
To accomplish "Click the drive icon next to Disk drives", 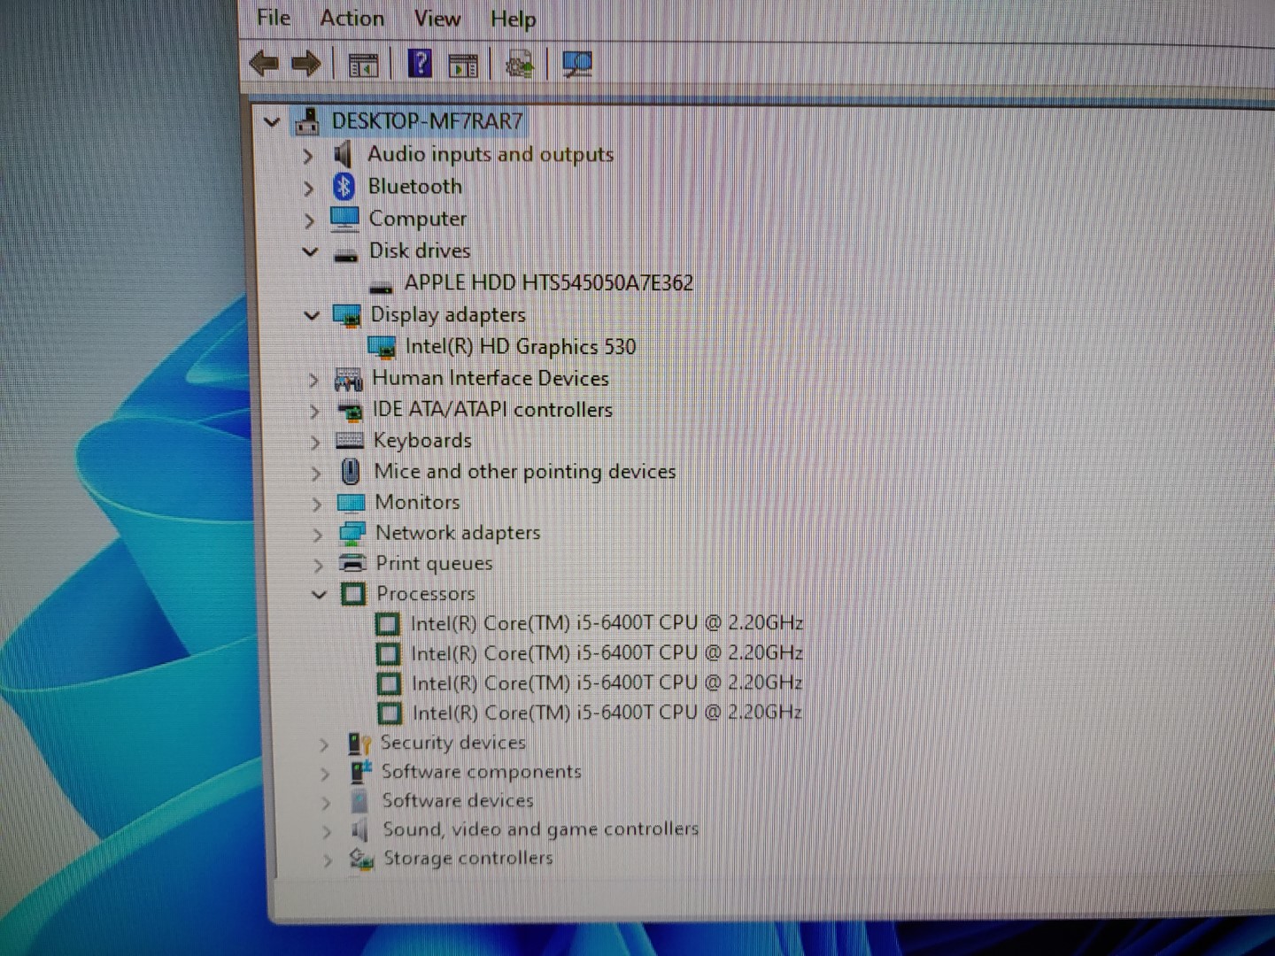I will [x=345, y=255].
